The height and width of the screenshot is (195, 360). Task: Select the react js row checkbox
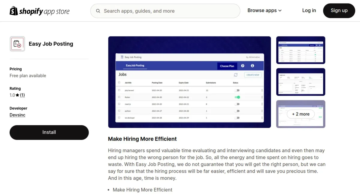point(119,104)
